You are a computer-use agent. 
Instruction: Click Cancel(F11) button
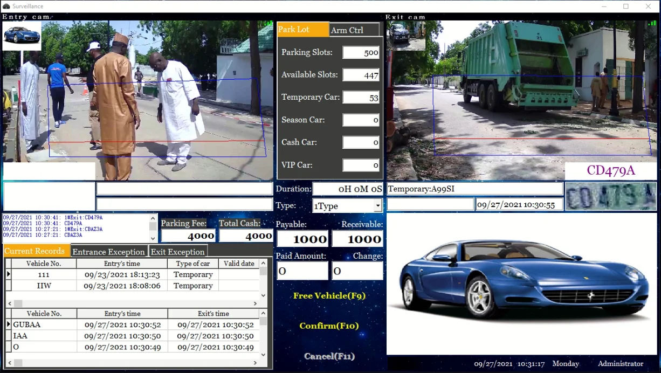[x=329, y=356]
